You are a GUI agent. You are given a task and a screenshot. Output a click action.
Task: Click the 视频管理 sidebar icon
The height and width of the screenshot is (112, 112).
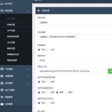(2, 76)
